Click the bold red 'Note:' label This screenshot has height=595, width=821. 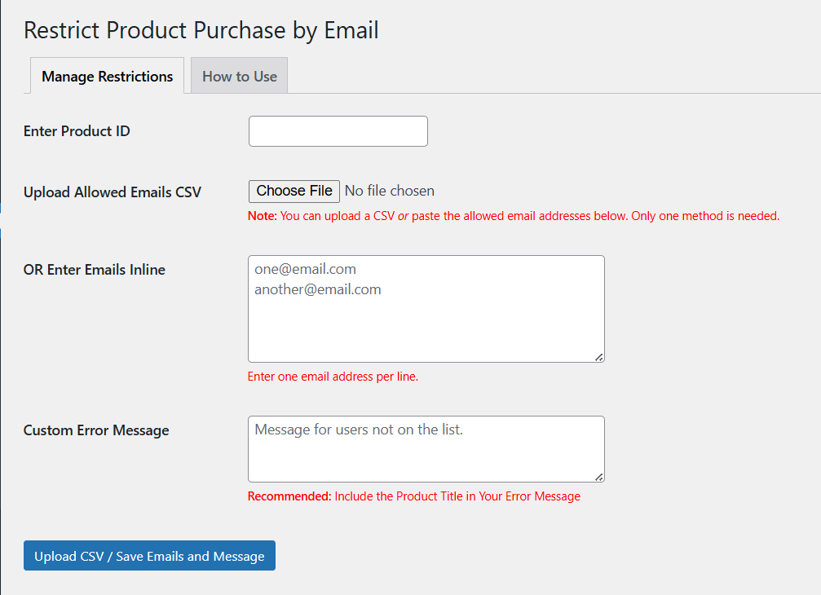263,216
